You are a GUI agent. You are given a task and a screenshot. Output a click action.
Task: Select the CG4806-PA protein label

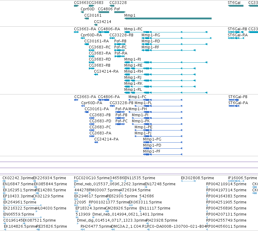(x=109, y=97)
